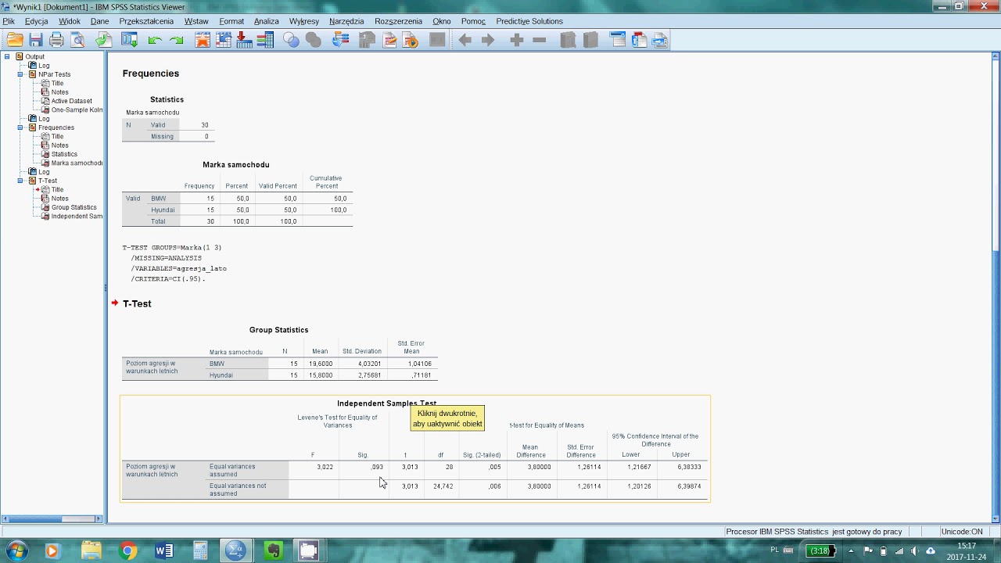Image resolution: width=1001 pixels, height=563 pixels.
Task: Open the Edycja menu
Action: [36, 21]
